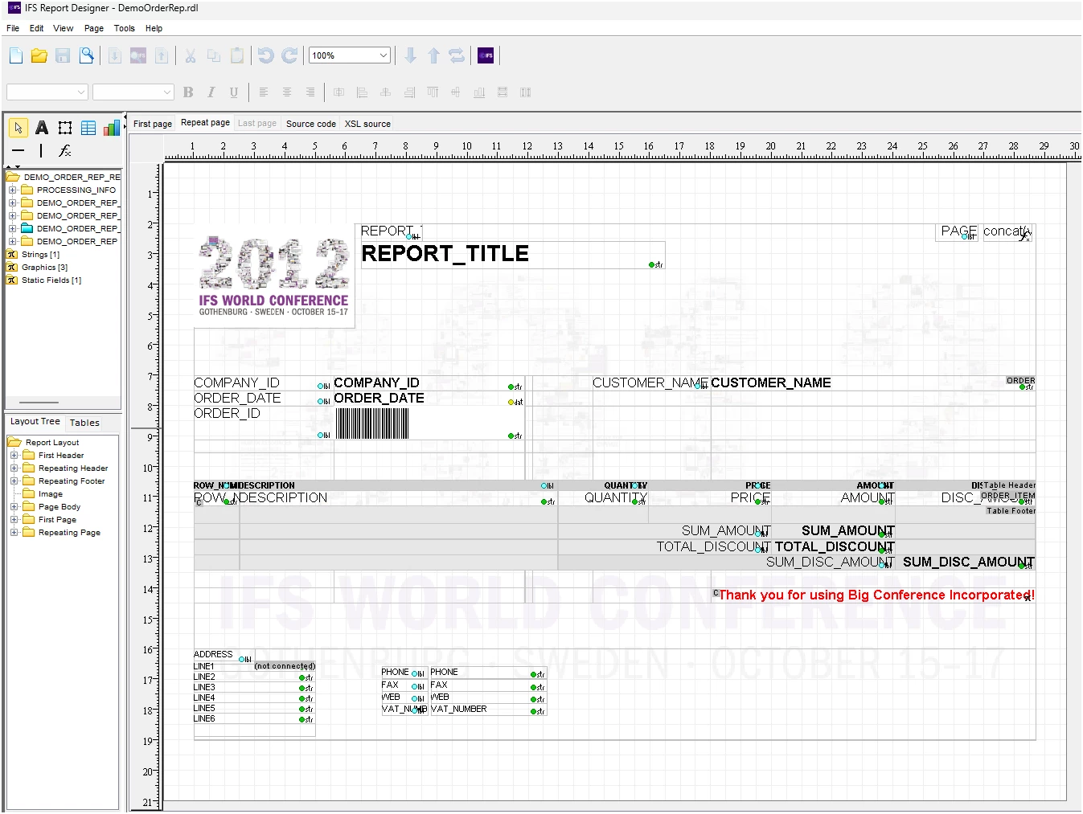The image size is (1083, 814).
Task: Expand the Repeating Page layout node
Action: (x=14, y=533)
